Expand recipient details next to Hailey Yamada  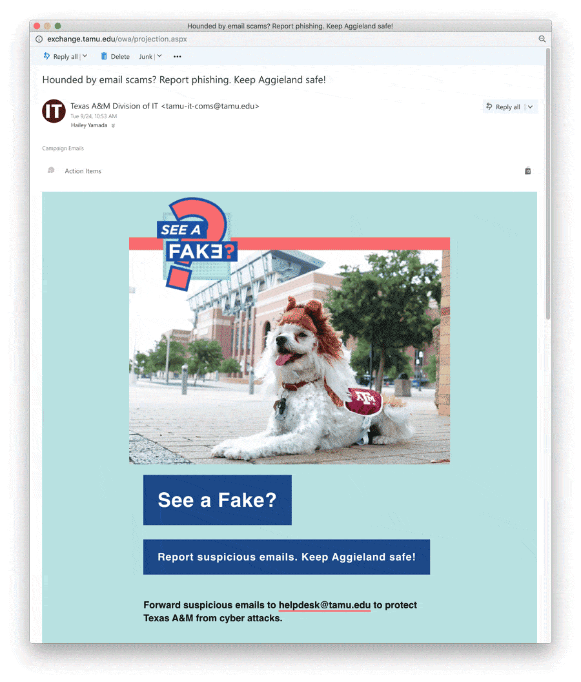click(x=113, y=126)
